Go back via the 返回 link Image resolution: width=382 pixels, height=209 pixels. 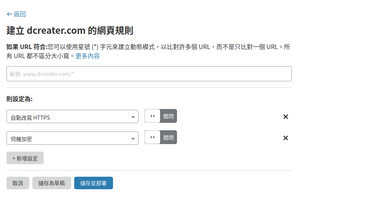coord(19,14)
